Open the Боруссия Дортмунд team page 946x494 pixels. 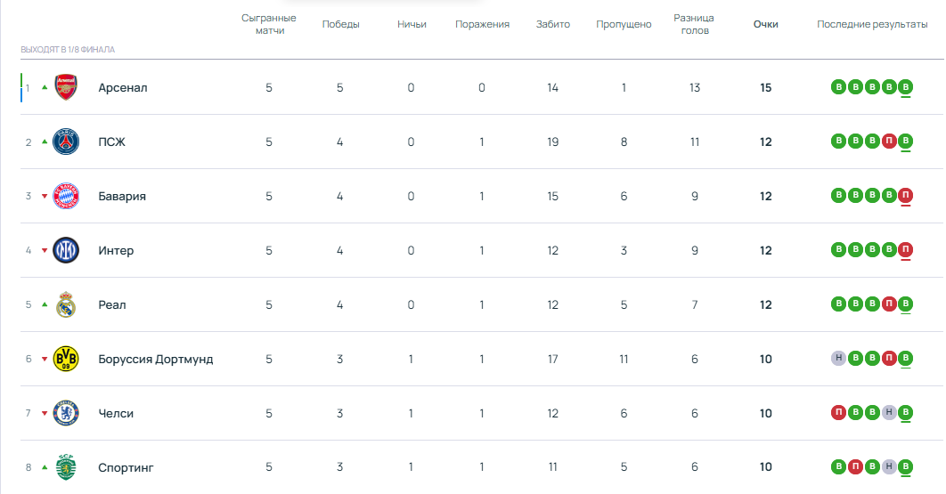coord(156,360)
